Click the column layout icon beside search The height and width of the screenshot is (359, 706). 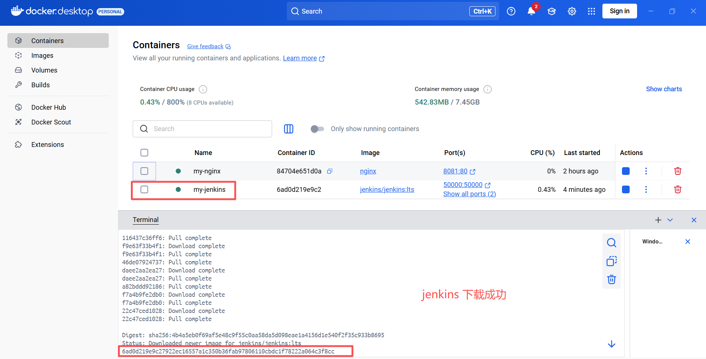(289, 129)
